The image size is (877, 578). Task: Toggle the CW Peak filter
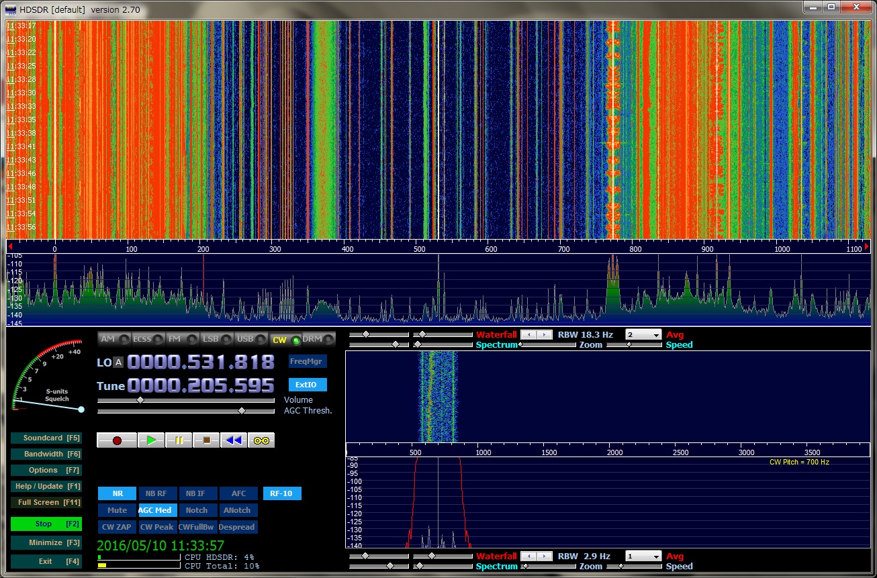tap(156, 527)
